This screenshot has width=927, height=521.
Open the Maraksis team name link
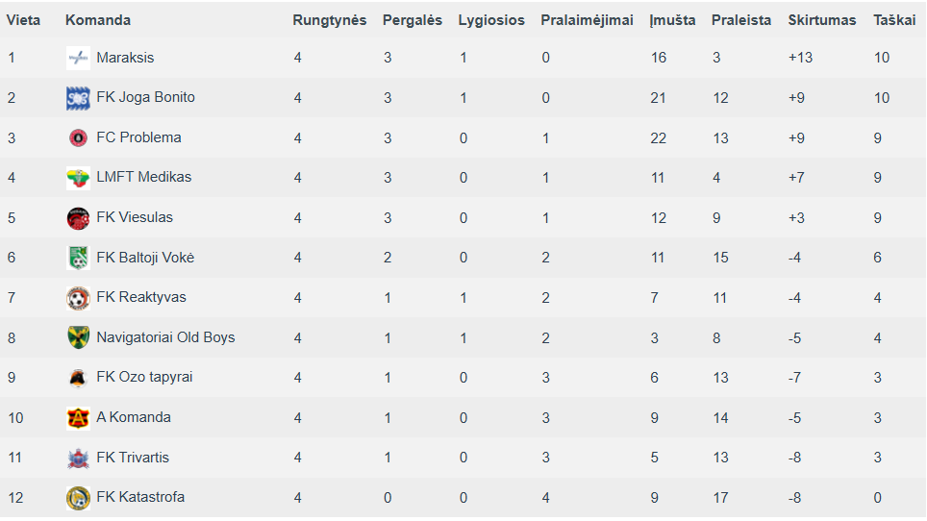pos(125,58)
